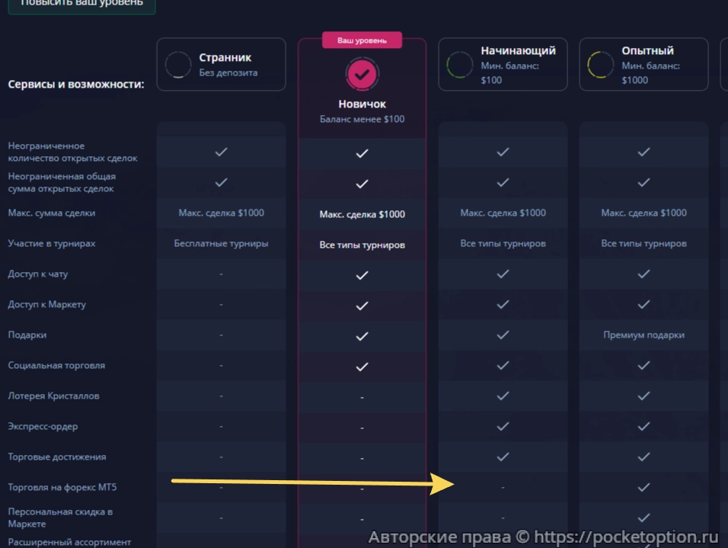Screen dimensions: 728x548
Task: Click the Новичок checkmark for Доступ к чату
Action: click(x=362, y=274)
